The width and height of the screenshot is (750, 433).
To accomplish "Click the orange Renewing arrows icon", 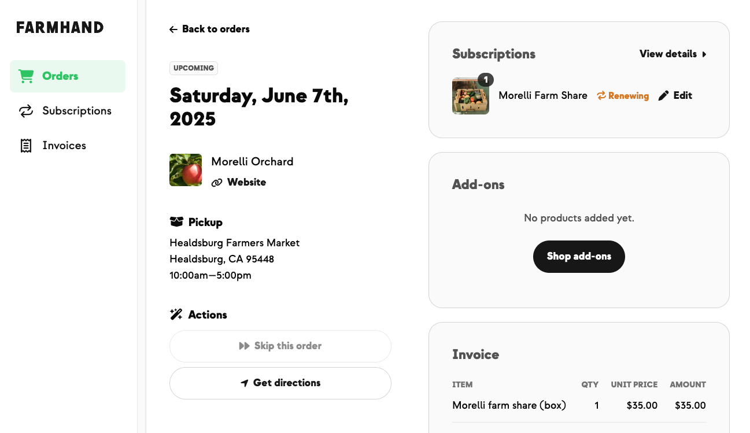I will click(601, 96).
